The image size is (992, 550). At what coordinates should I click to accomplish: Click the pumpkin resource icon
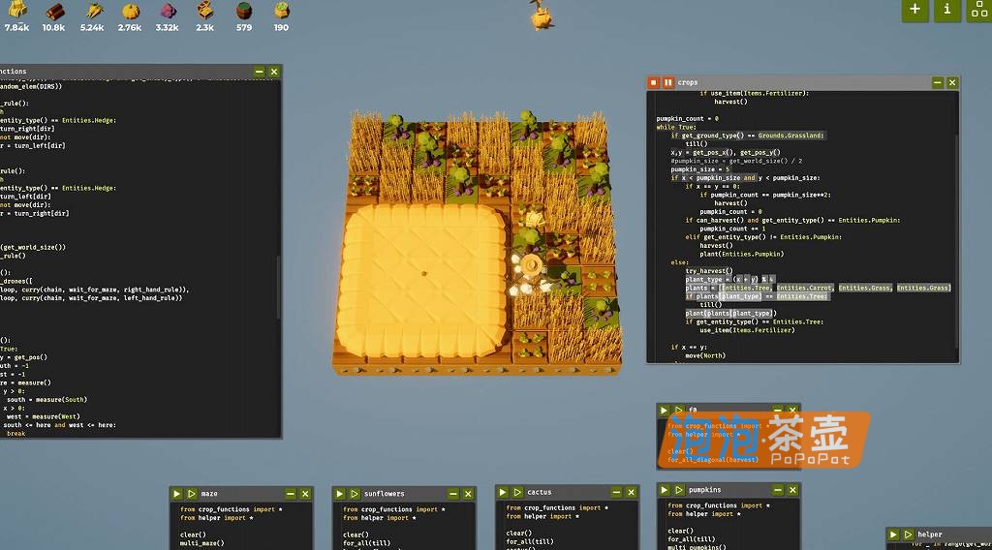click(131, 10)
